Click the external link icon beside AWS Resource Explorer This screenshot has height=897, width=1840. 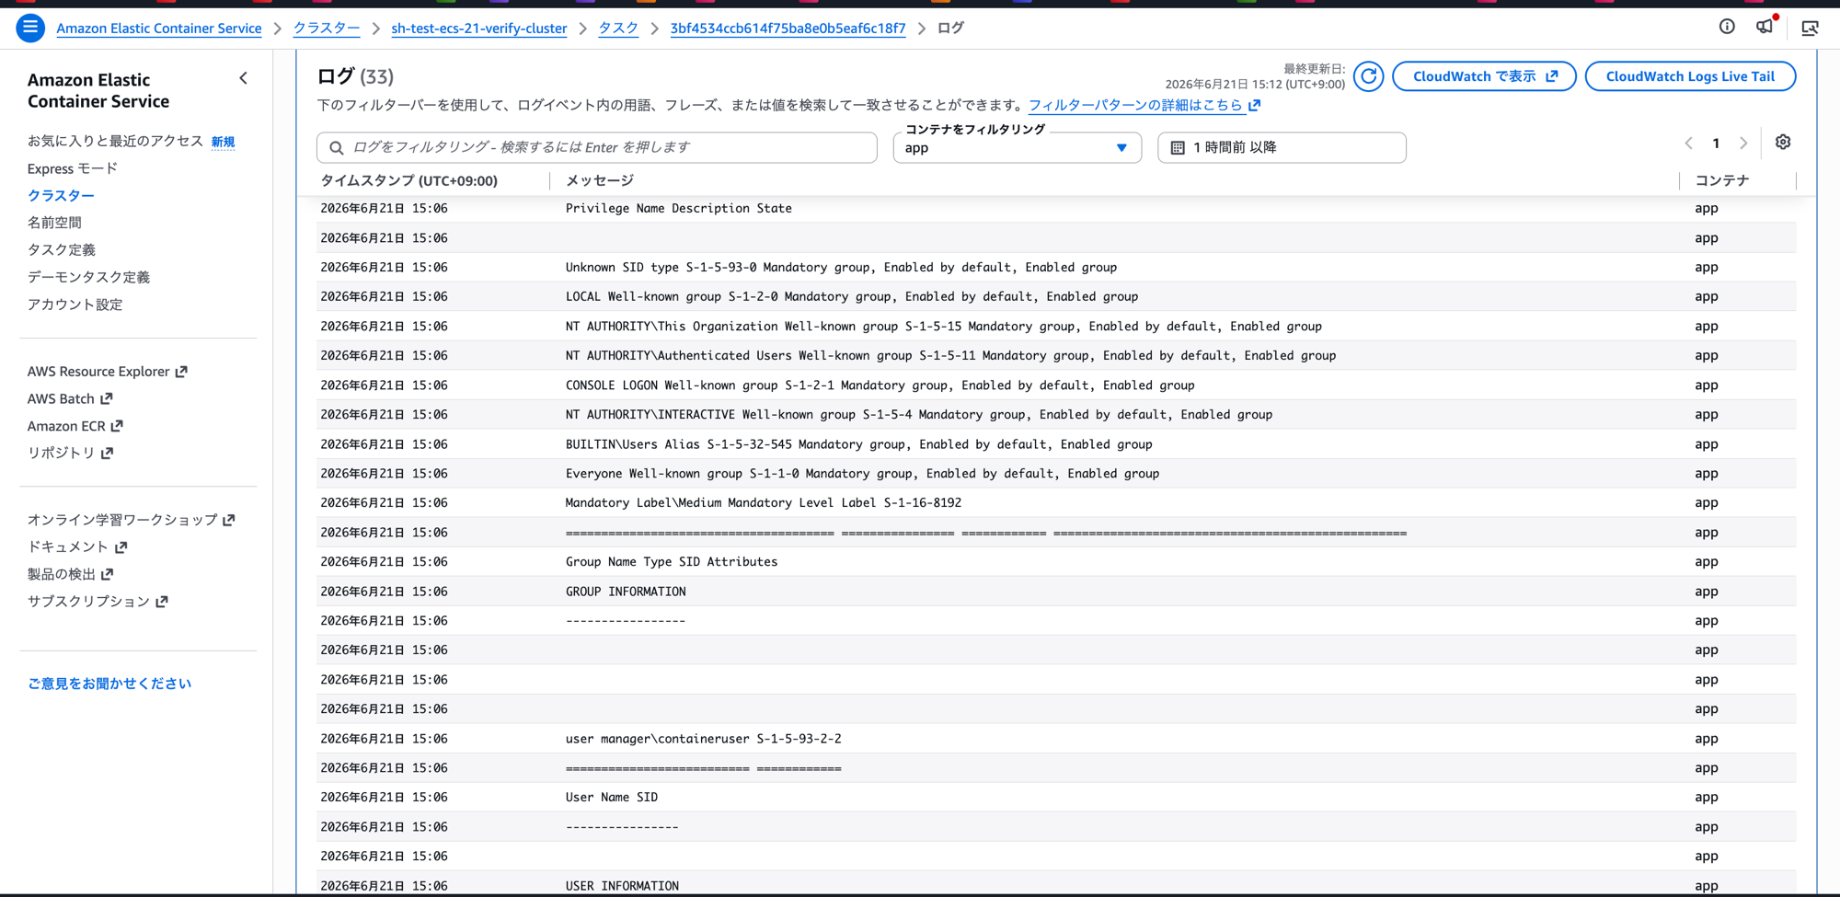click(181, 372)
